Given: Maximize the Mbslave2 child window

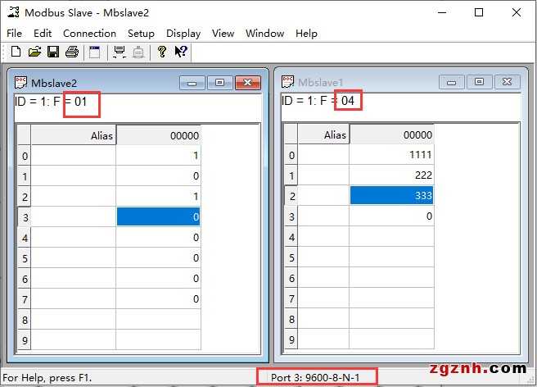Looking at the screenshot, I should coord(219,82).
